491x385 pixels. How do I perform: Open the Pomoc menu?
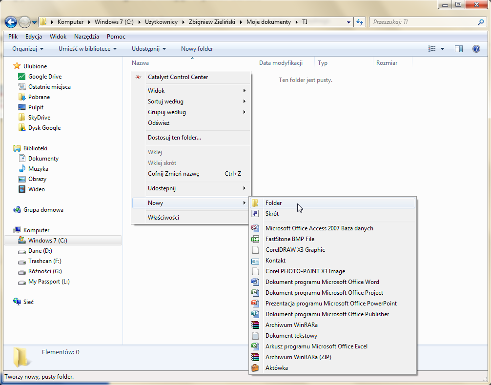(x=116, y=37)
